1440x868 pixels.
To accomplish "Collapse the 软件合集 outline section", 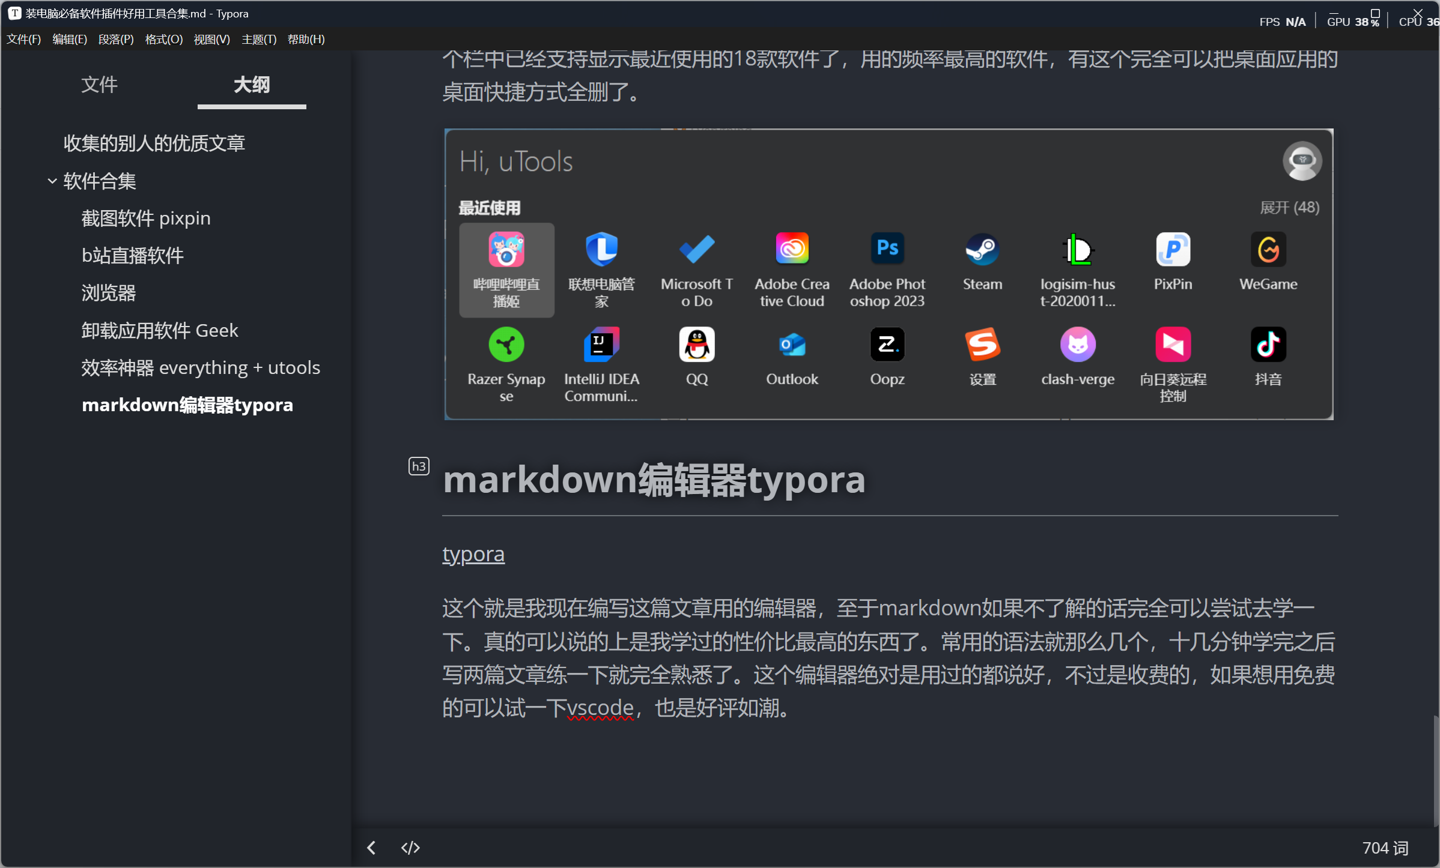I will pos(52,181).
